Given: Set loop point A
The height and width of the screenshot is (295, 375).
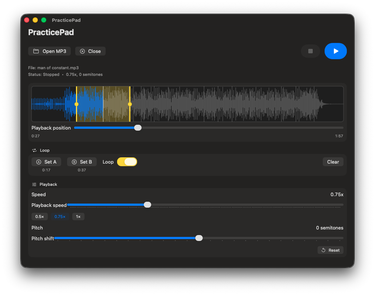Looking at the screenshot, I should coord(46,162).
